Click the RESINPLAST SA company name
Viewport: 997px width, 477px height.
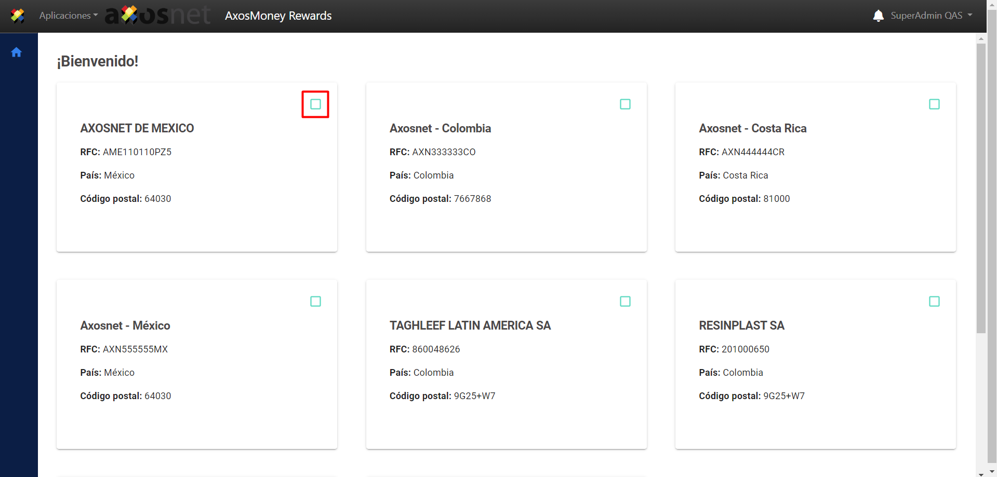pos(741,325)
